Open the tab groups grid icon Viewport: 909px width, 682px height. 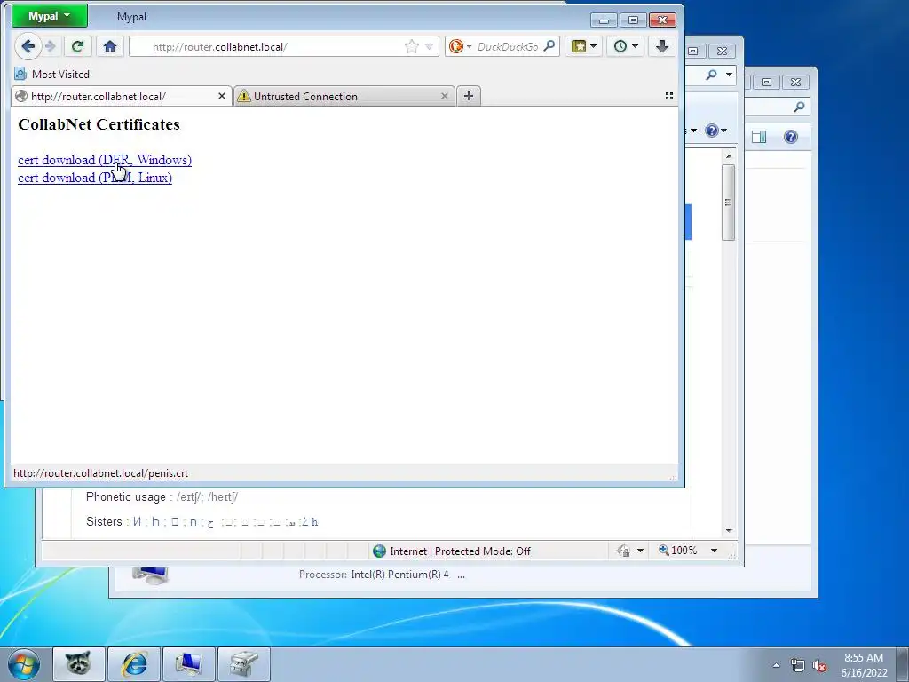(x=669, y=96)
